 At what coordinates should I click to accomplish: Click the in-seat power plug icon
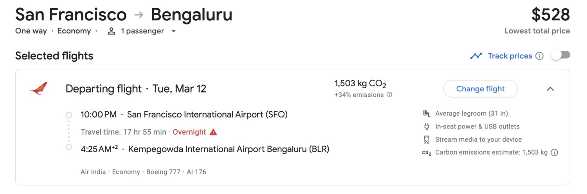click(x=427, y=126)
